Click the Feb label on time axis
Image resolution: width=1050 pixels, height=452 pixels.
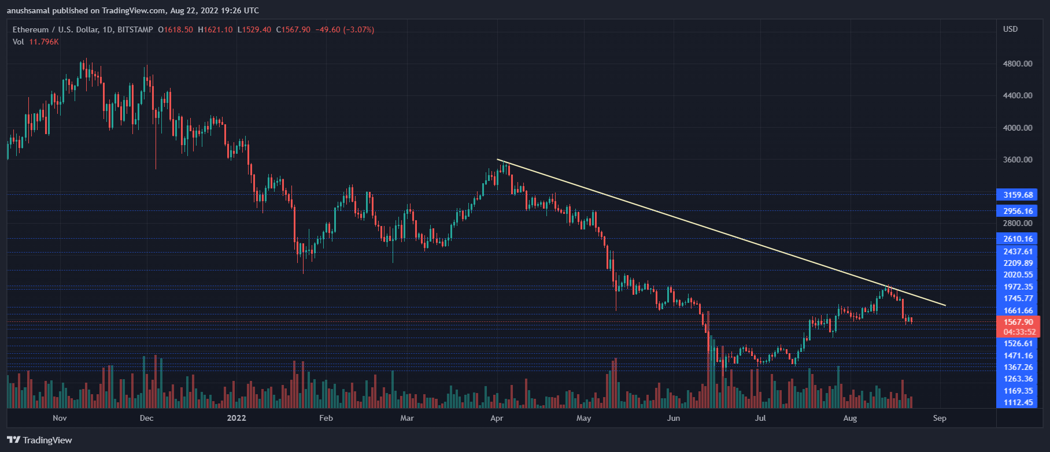coord(326,418)
